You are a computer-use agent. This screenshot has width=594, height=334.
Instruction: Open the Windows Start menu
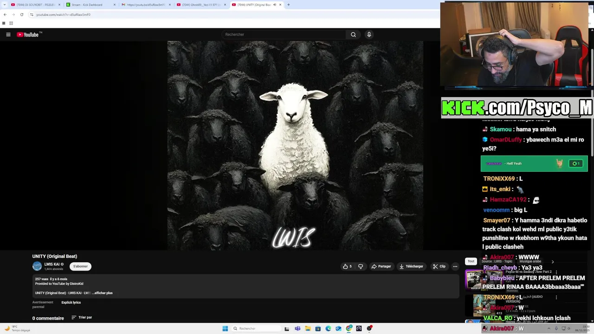[225, 328]
